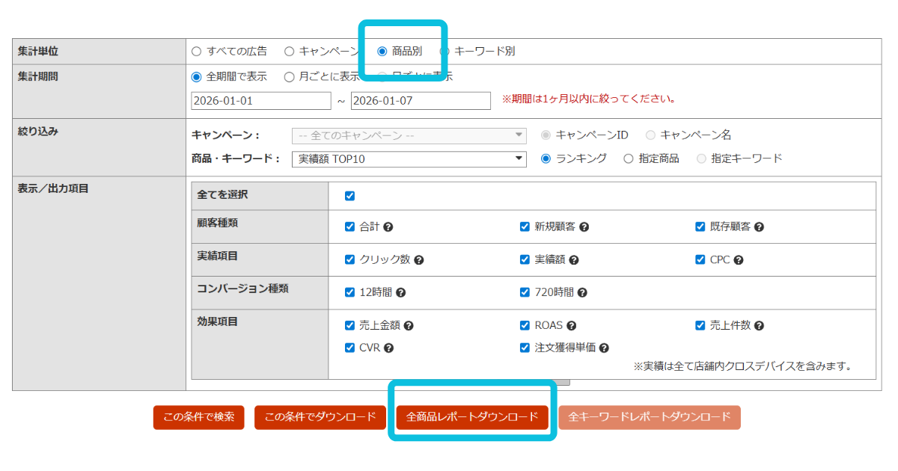Show help for ROAS metric

point(571,326)
